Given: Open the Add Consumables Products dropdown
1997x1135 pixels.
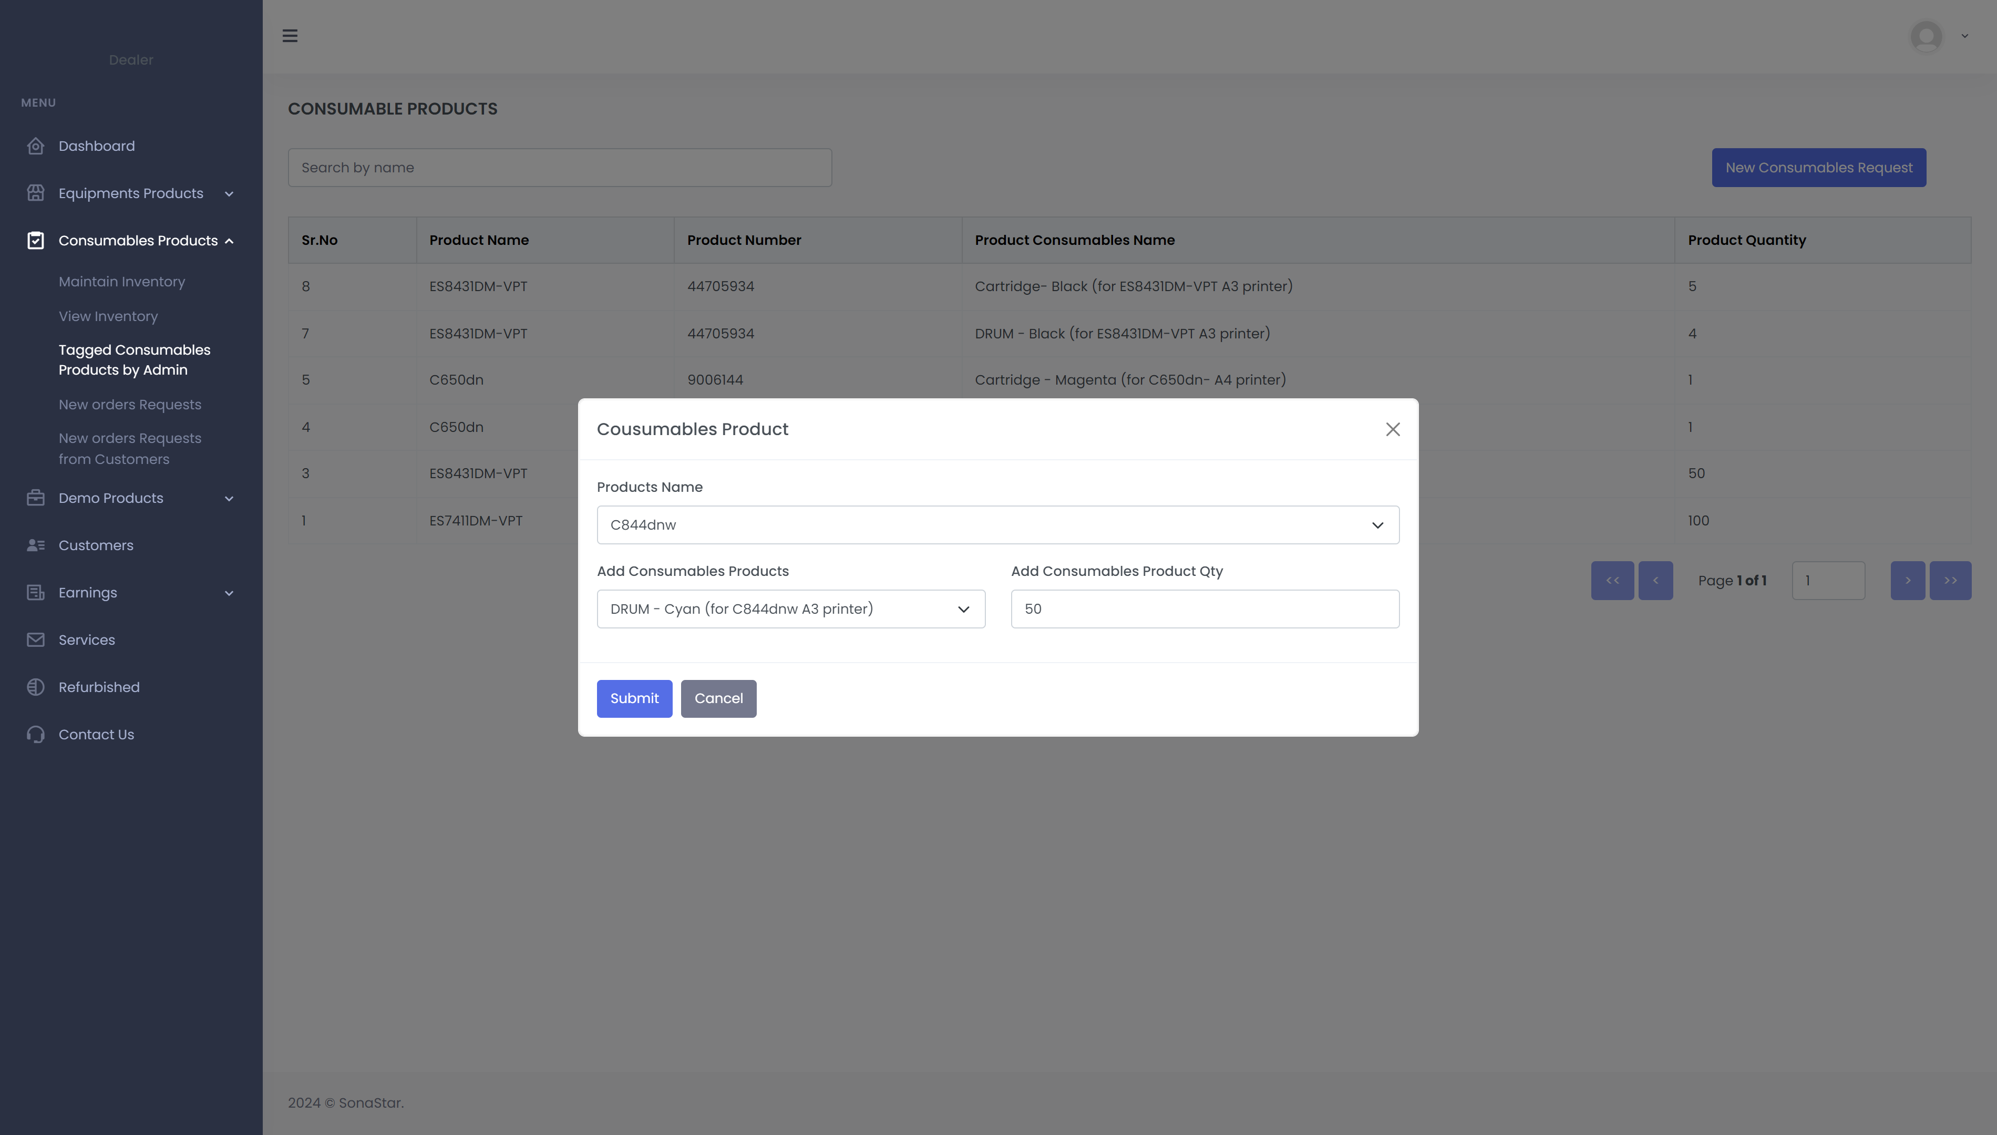Looking at the screenshot, I should [791, 609].
